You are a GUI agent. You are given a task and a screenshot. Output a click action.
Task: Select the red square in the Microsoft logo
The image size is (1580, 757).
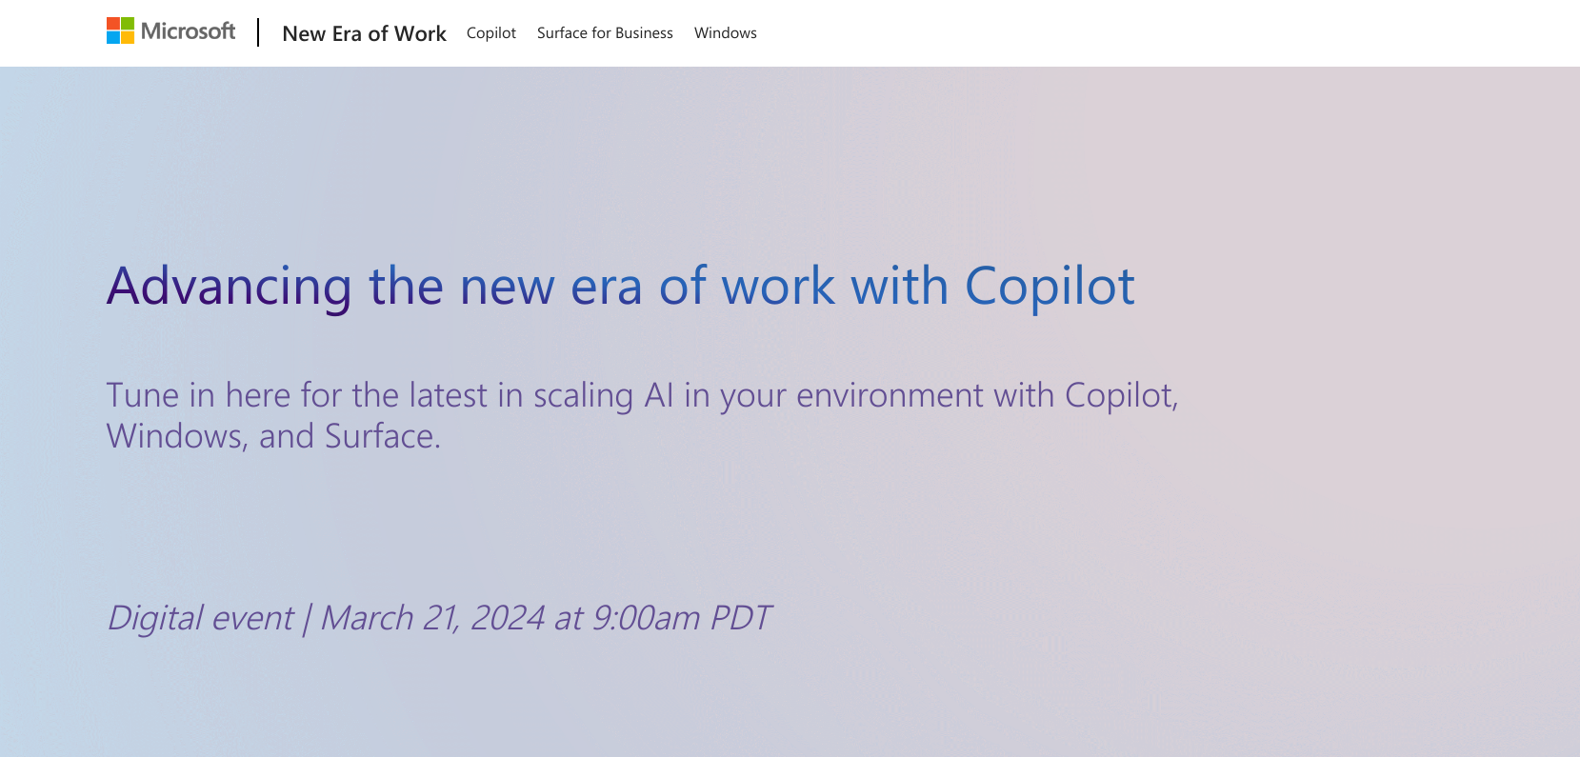112,23
